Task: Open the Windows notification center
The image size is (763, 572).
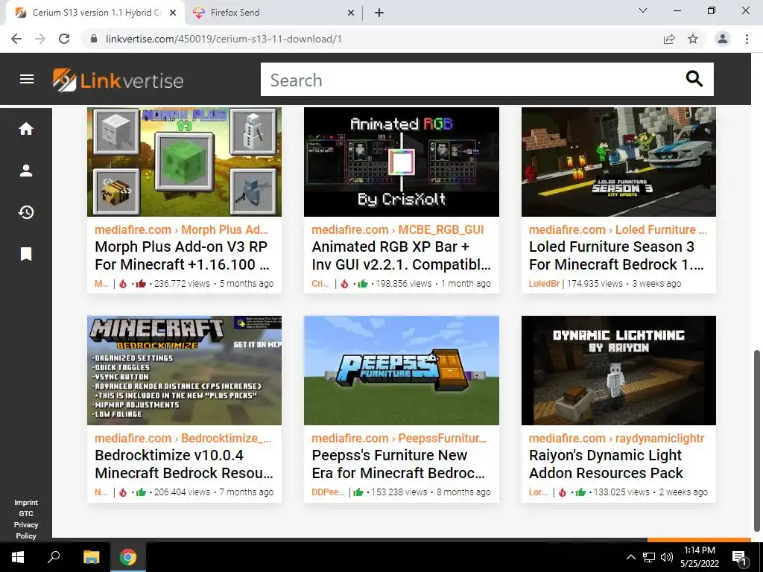Action: [740, 558]
